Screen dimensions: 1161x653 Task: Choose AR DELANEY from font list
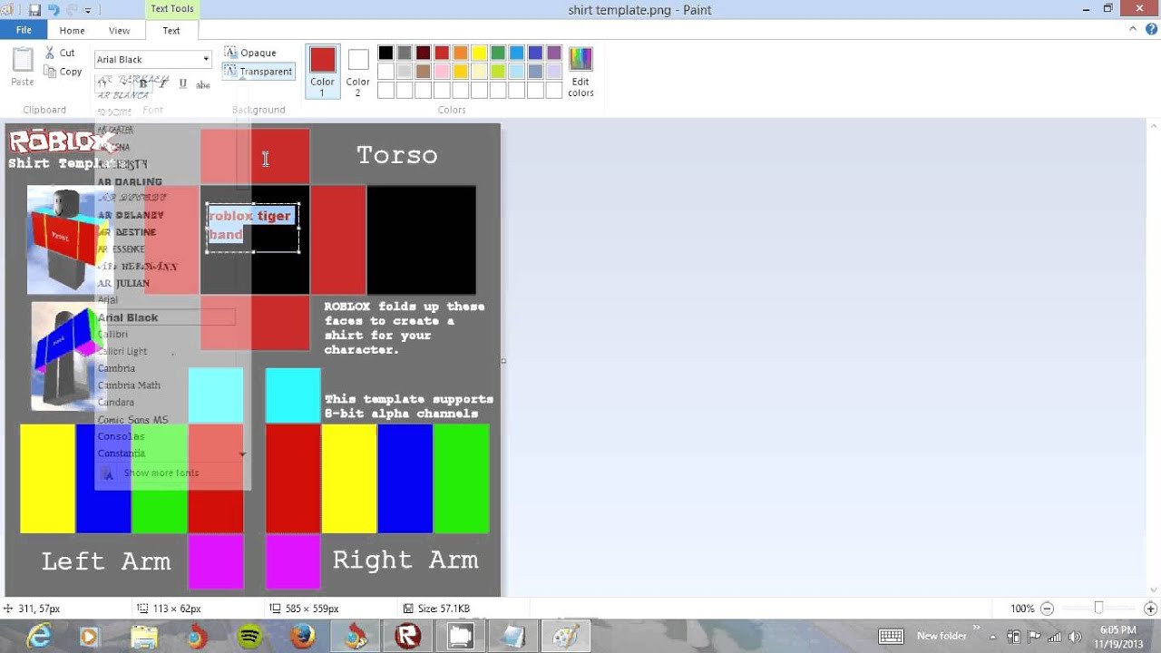click(x=131, y=215)
